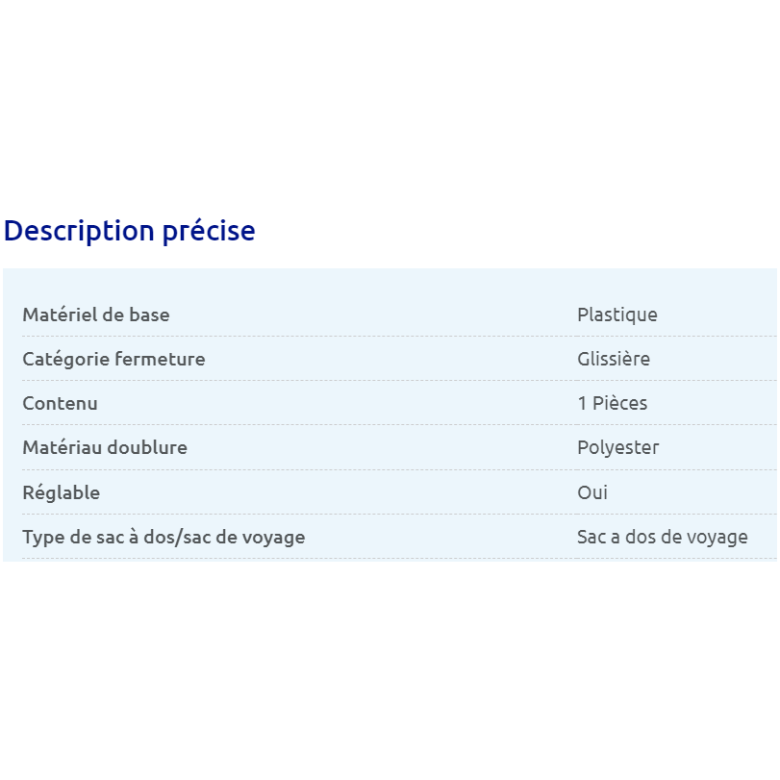
Task: Click the word 'précise' in the heading
Action: pos(209,231)
